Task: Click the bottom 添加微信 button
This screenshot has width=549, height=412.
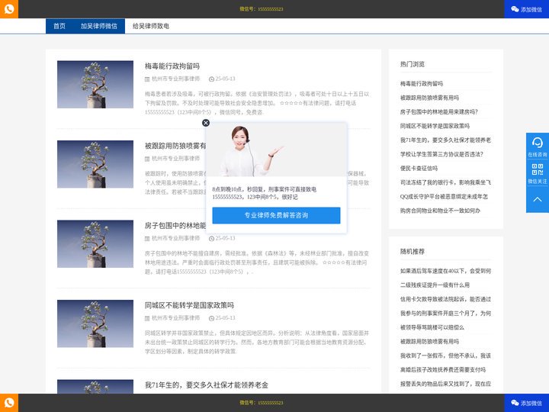Action: 526,403
